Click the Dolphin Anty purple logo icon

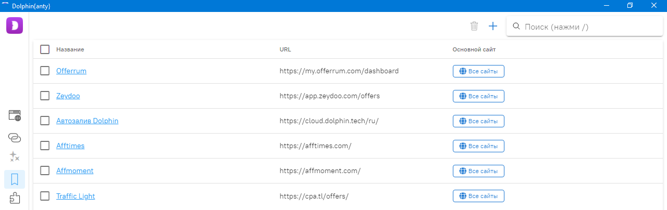pyautogui.click(x=15, y=25)
